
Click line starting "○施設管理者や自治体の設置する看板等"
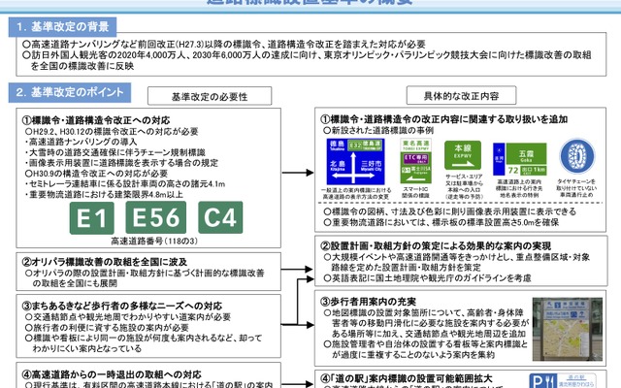pyautogui.click(x=426, y=349)
